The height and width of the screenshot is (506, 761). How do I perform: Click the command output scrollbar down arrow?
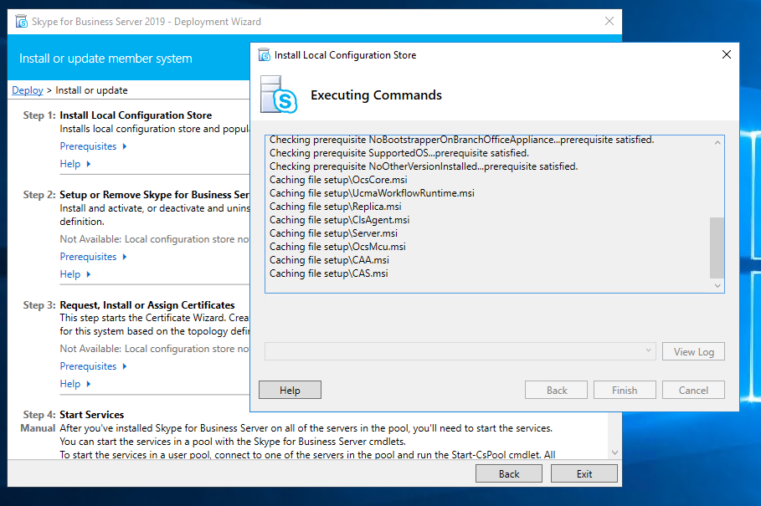click(717, 286)
